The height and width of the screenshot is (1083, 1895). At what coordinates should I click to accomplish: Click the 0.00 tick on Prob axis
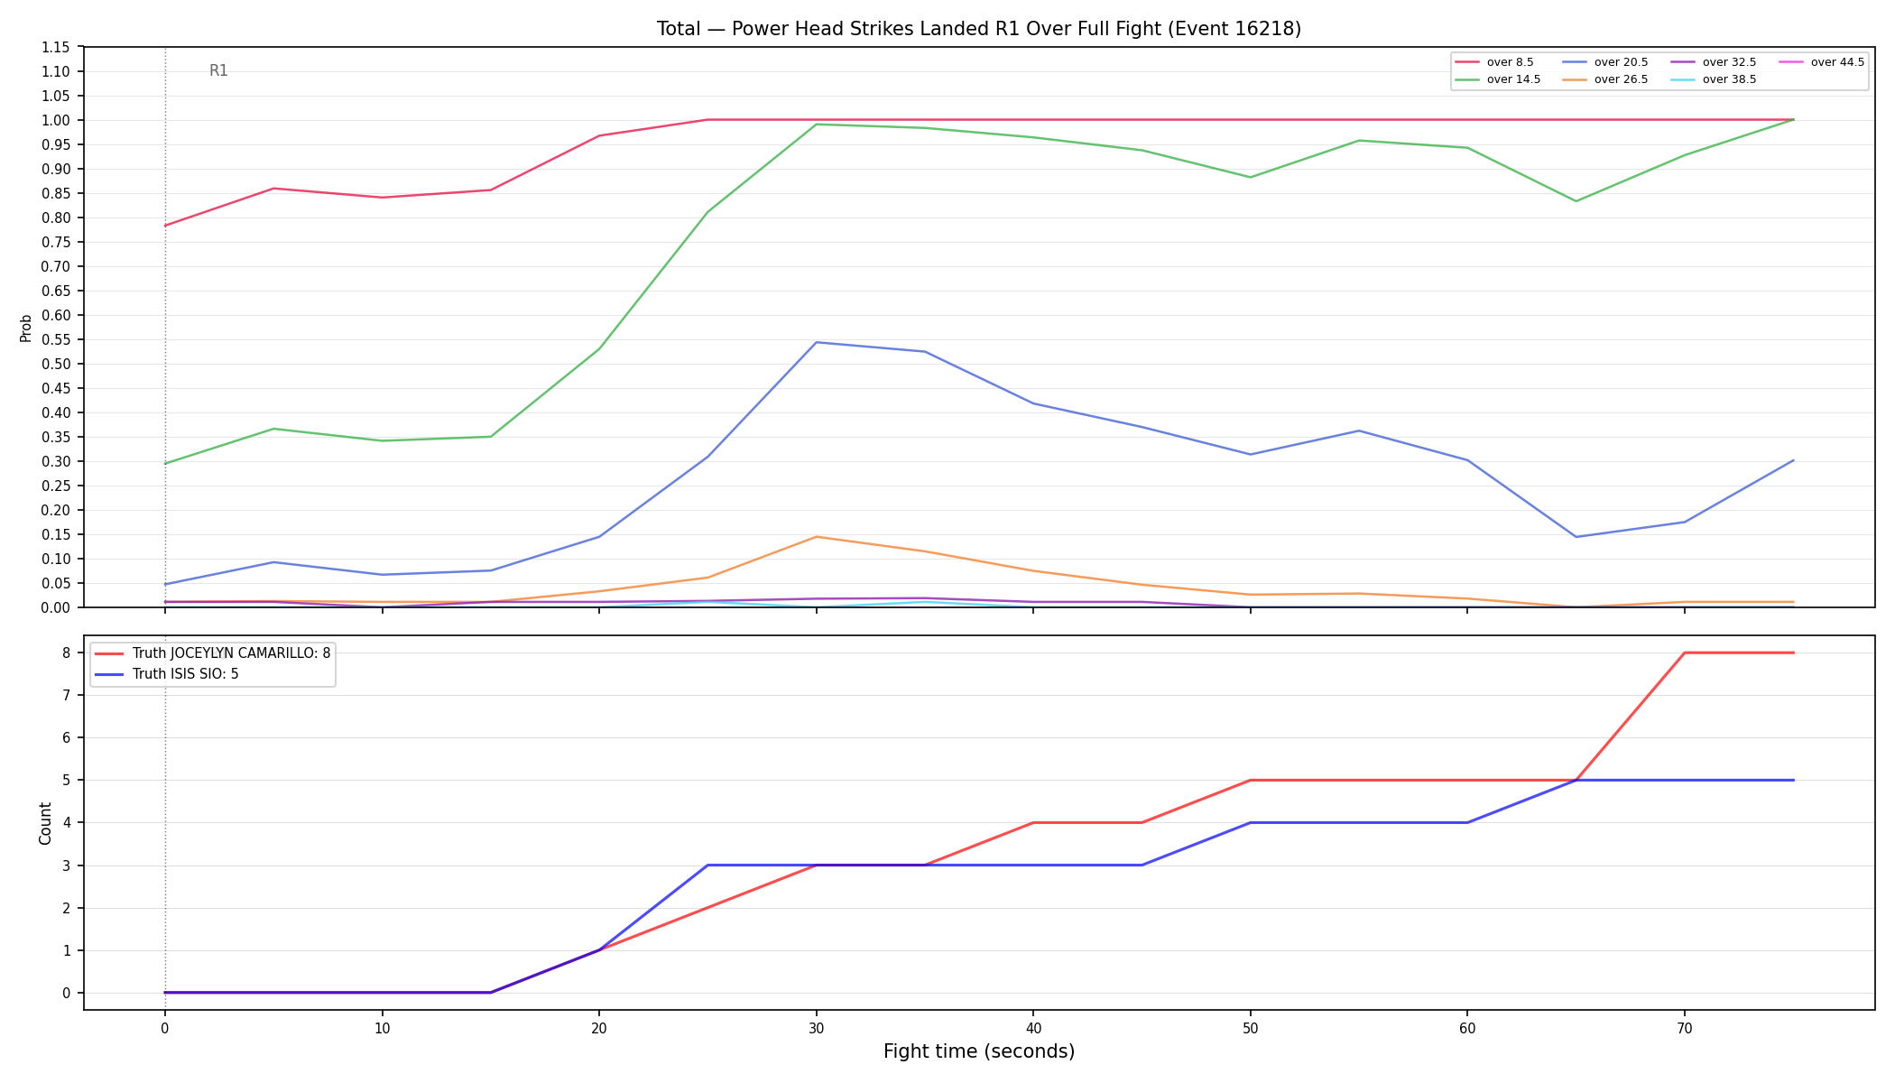tap(56, 607)
